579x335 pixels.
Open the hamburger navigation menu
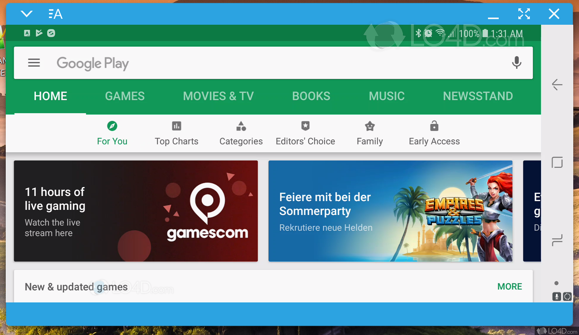click(x=34, y=63)
